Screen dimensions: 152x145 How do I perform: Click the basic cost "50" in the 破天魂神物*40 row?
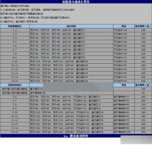click(143, 93)
